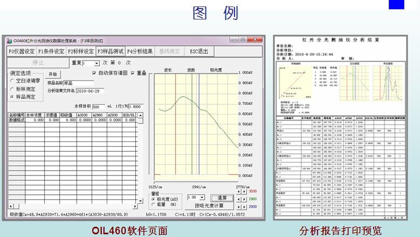Open F3样品测试 tab
The image size is (420, 237).
(111, 51)
